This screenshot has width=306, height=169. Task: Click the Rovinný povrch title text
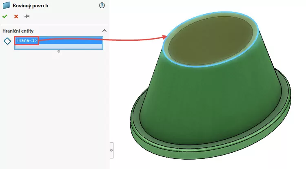point(31,6)
